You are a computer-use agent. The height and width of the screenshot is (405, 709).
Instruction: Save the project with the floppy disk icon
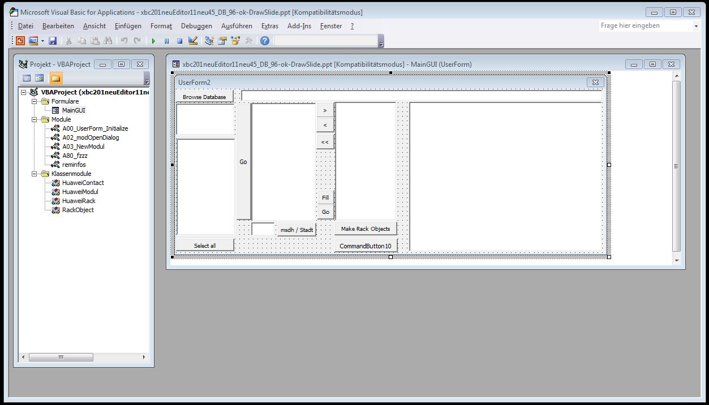(53, 41)
